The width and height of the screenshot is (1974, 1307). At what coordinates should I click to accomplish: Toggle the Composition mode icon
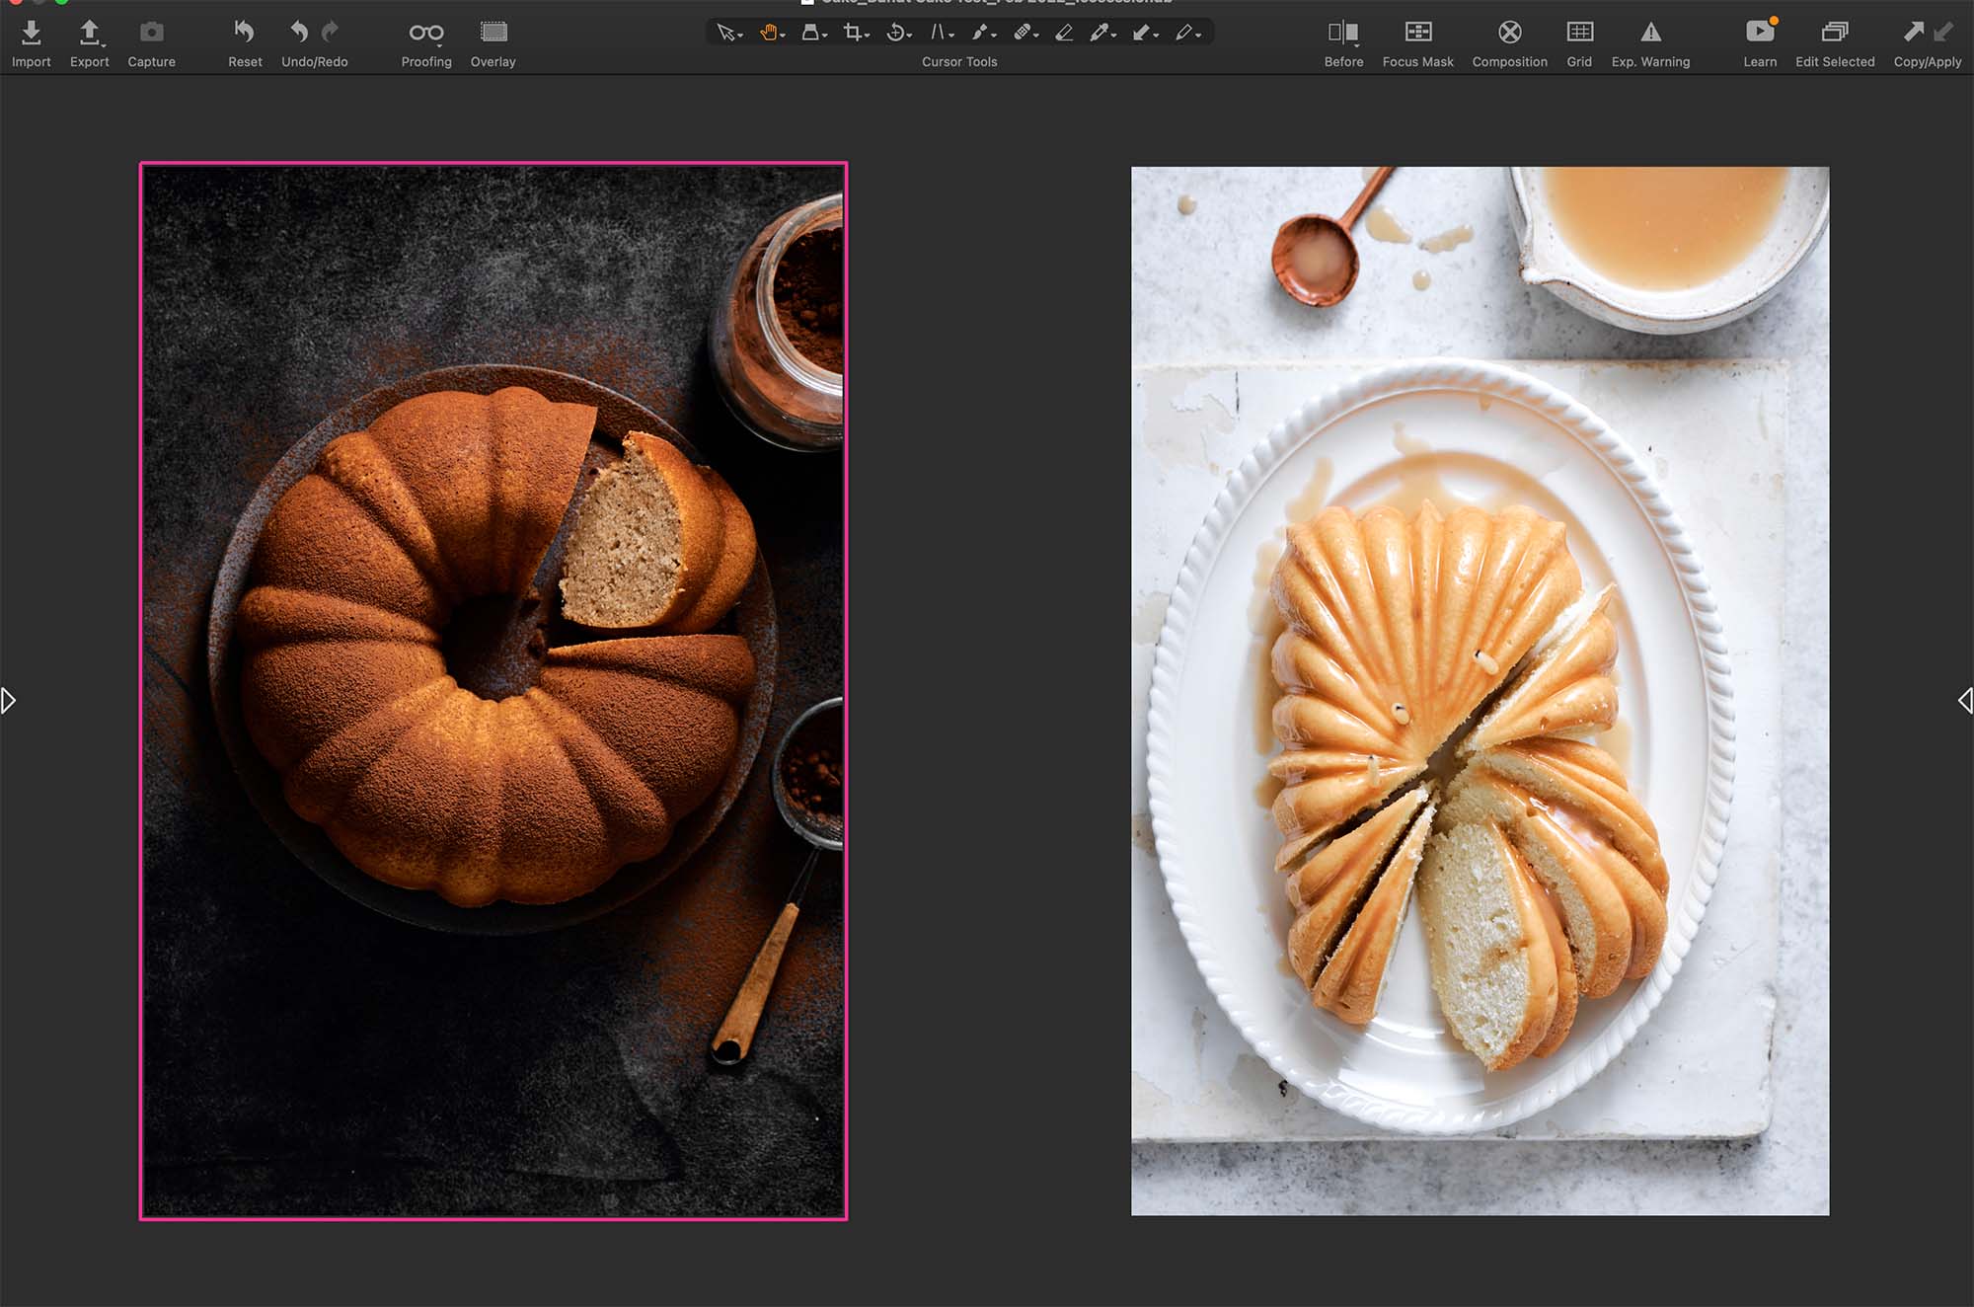pyautogui.click(x=1510, y=33)
